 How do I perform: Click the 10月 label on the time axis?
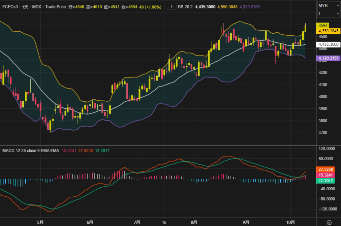point(290,222)
